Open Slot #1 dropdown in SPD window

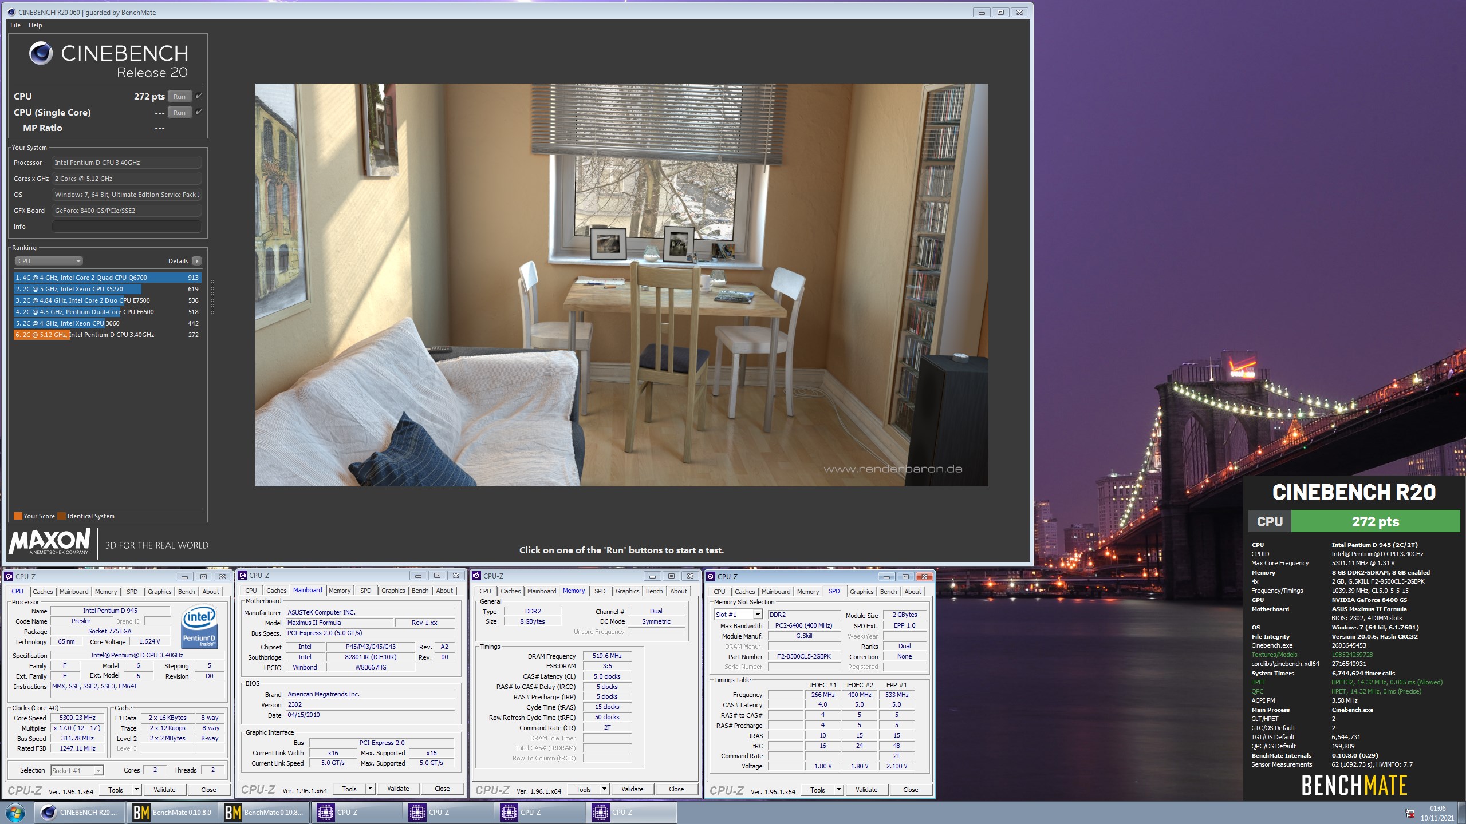(x=738, y=615)
